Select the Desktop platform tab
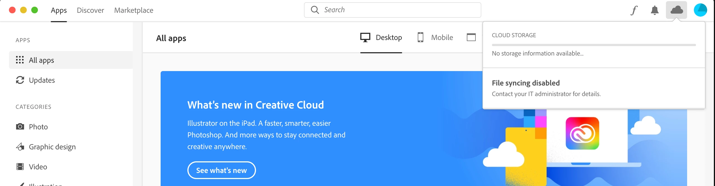Screen dimensions: 715x186 pyautogui.click(x=381, y=37)
